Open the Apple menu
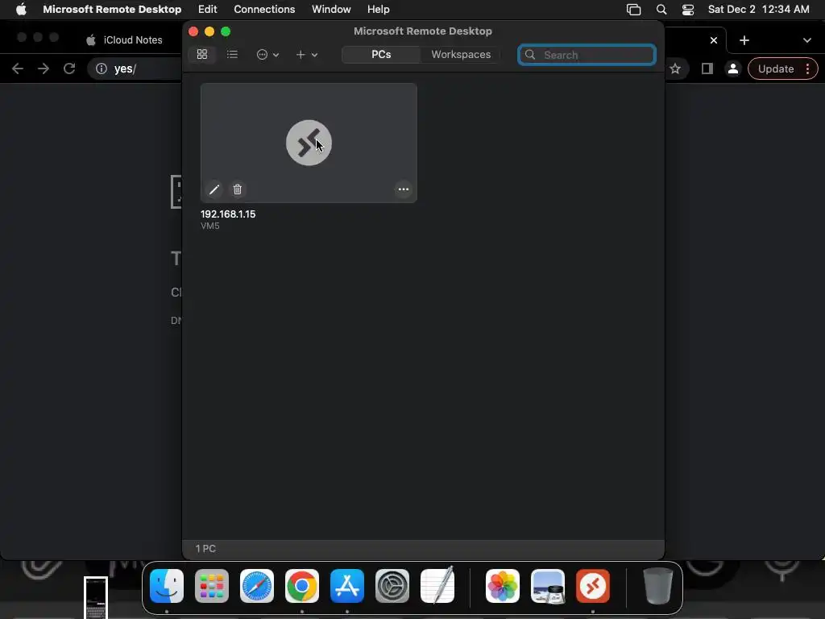The image size is (825, 619). pyautogui.click(x=21, y=10)
